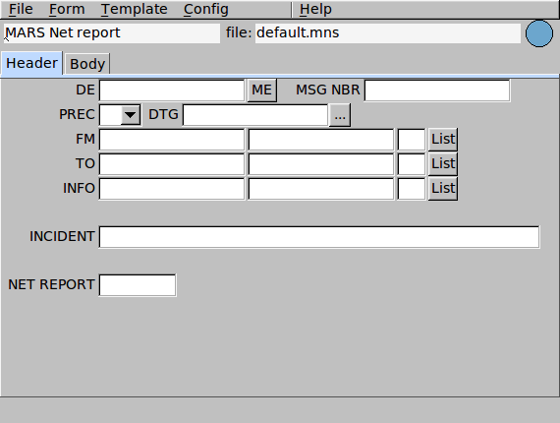Click the MSG NBR input field
Screen dimensions: 560x423
point(437,91)
